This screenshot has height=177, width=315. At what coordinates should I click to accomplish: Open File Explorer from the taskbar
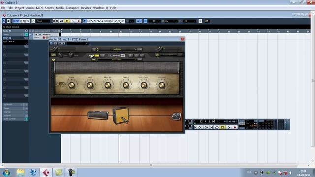click(20, 173)
